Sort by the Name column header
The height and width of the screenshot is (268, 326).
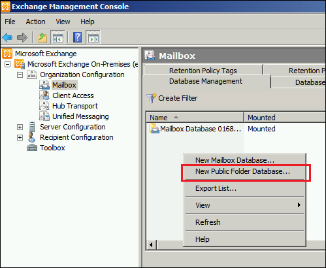pyautogui.click(x=195, y=118)
